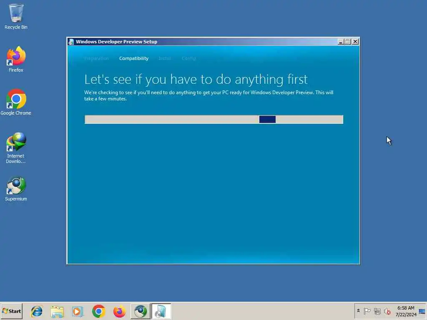Launch Chrome from the taskbar
Image resolution: width=427 pixels, height=320 pixels.
[98, 311]
